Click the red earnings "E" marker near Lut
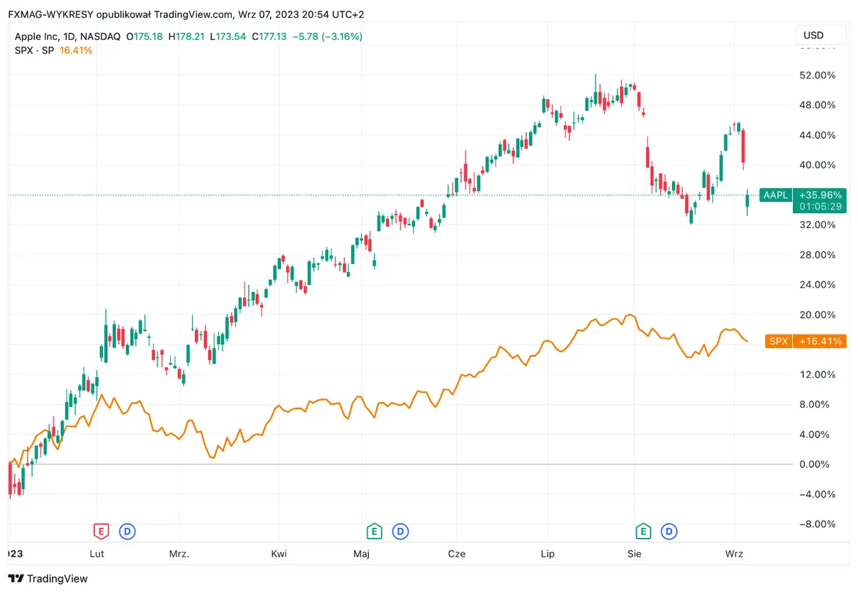The width and height of the screenshot is (858, 593). tap(101, 531)
